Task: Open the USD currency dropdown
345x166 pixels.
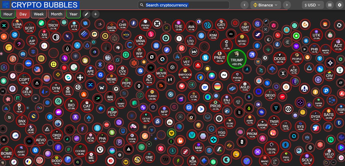Action: pos(313,5)
